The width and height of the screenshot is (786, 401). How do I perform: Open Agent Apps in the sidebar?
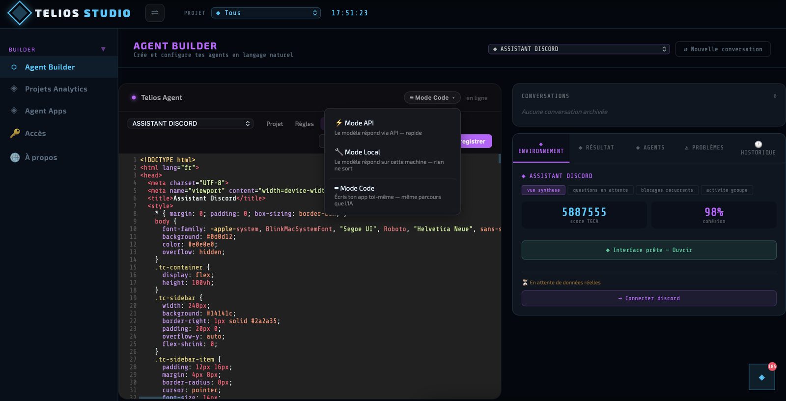click(x=59, y=111)
